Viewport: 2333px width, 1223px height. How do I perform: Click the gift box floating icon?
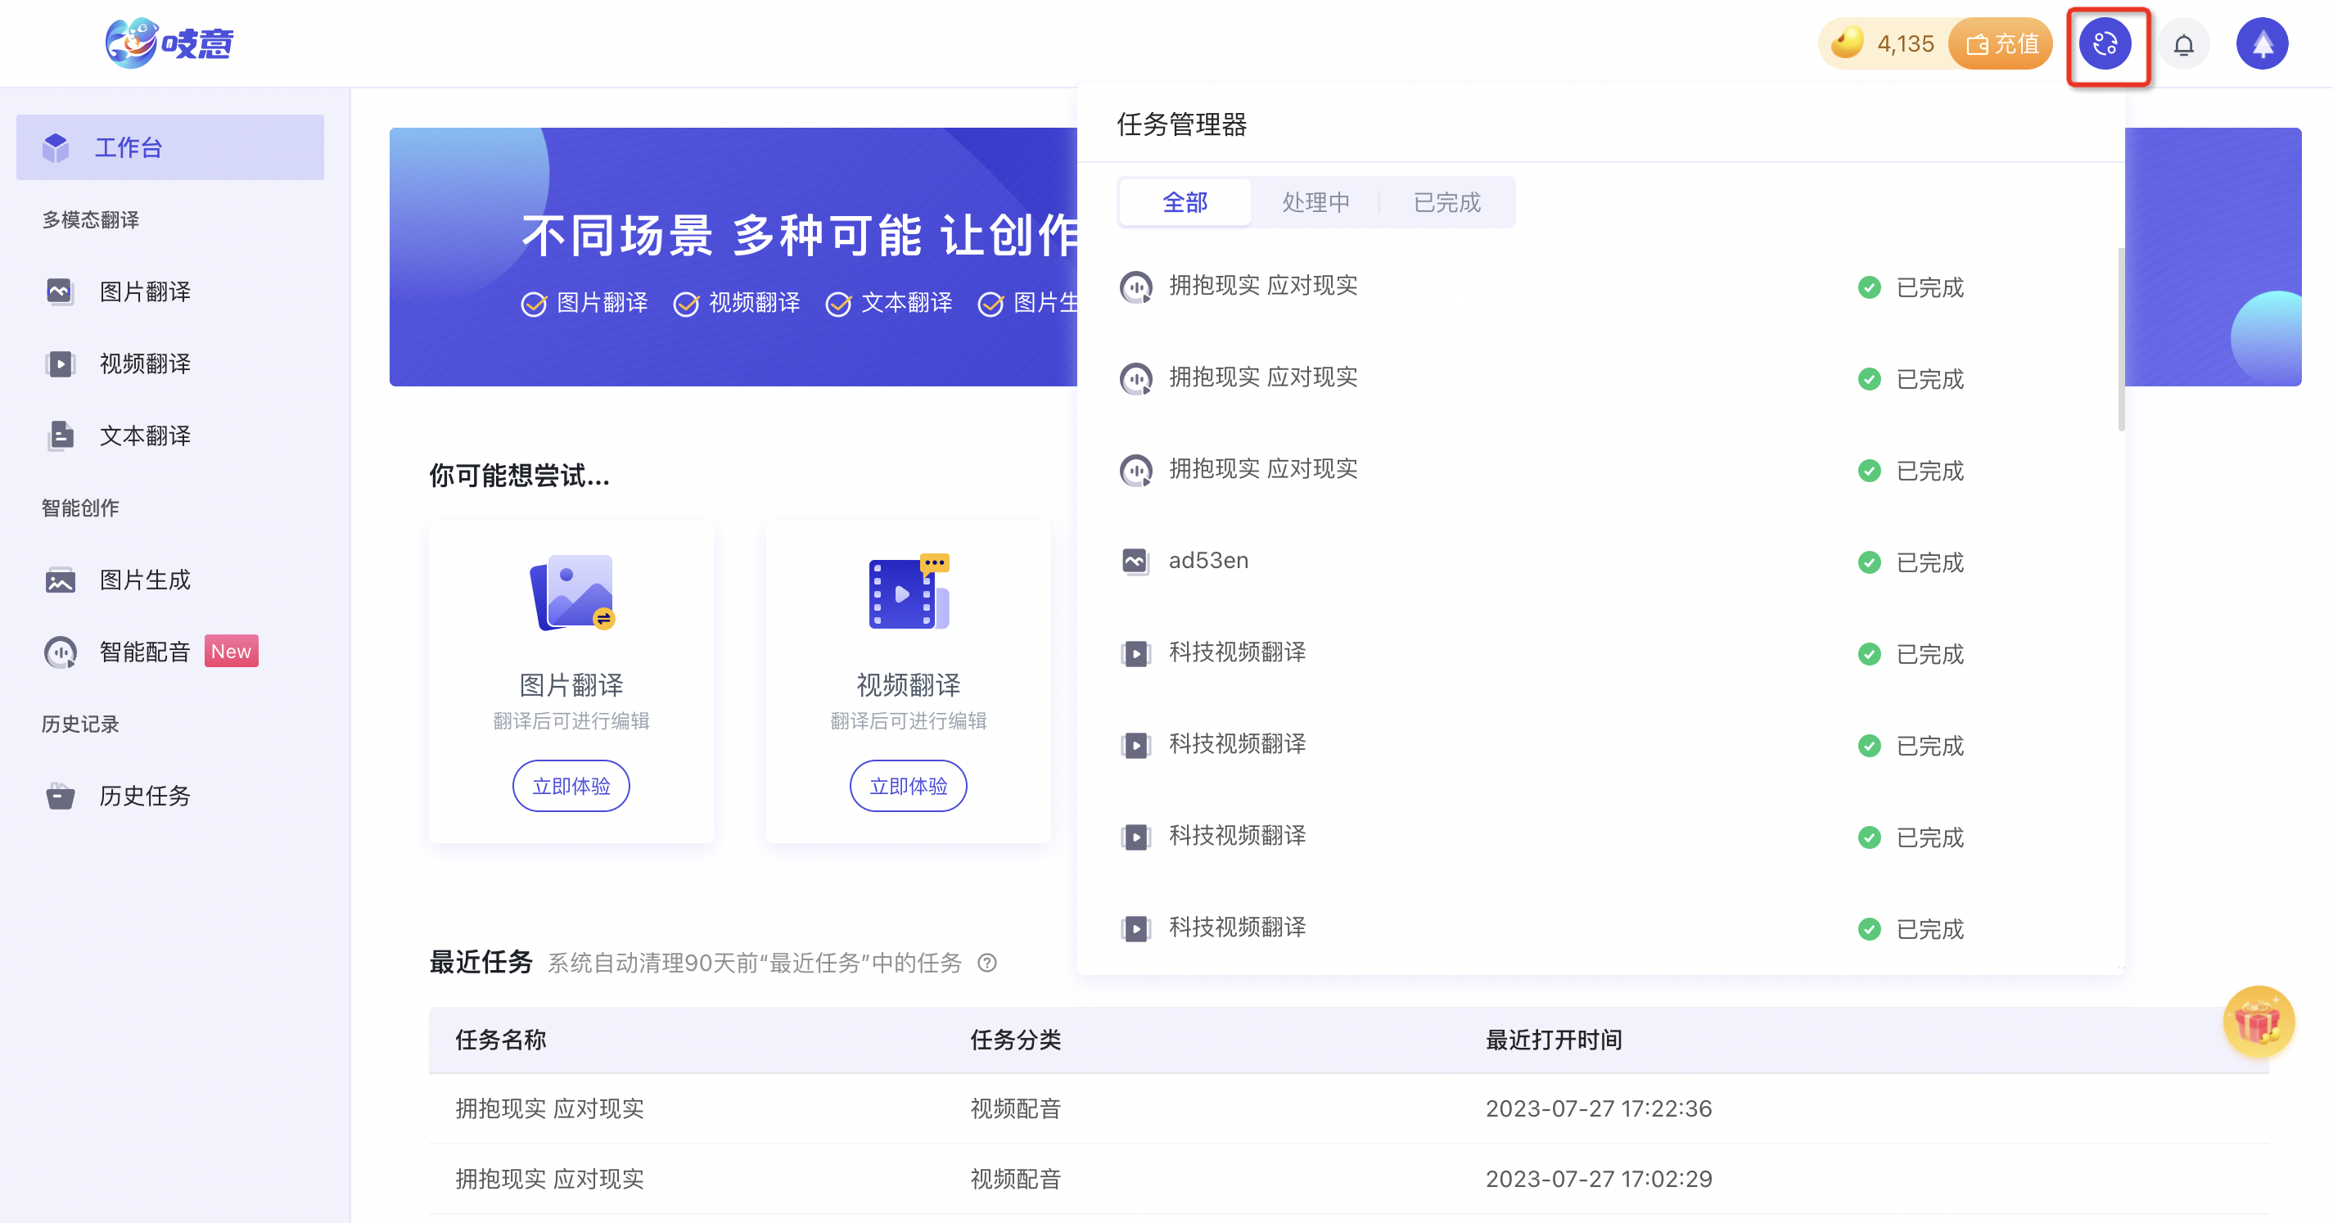2258,1022
